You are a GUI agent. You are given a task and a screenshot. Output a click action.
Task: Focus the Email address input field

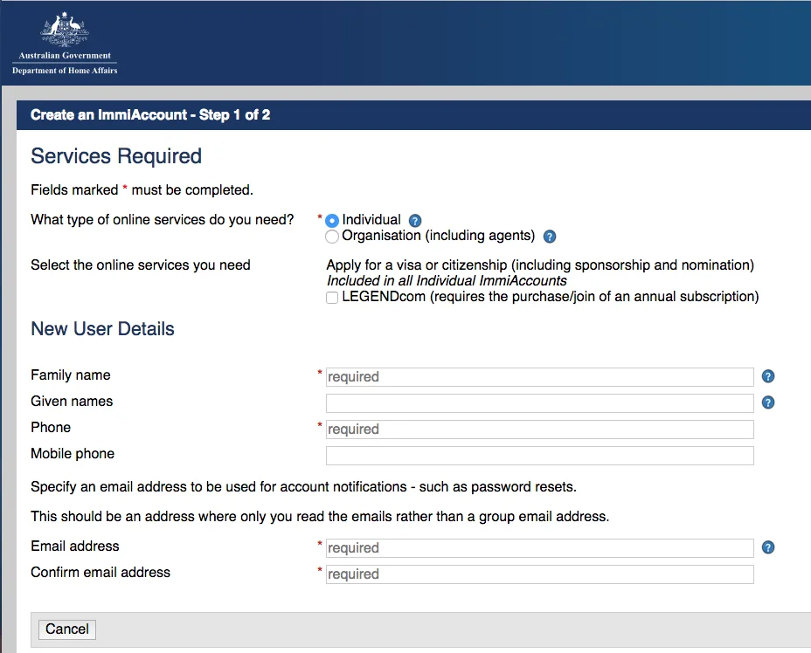[x=539, y=548]
